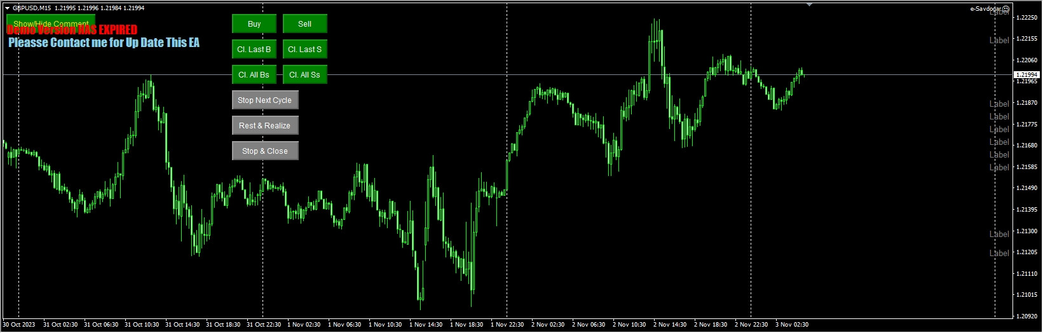This screenshot has width=1043, height=333.
Task: Close last sell with Cl. Last S
Action: (x=304, y=50)
